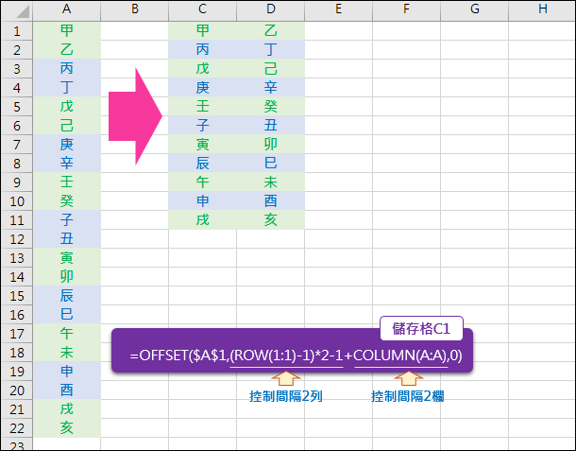Select row 15 header
This screenshot has width=576, height=451.
click(17, 296)
